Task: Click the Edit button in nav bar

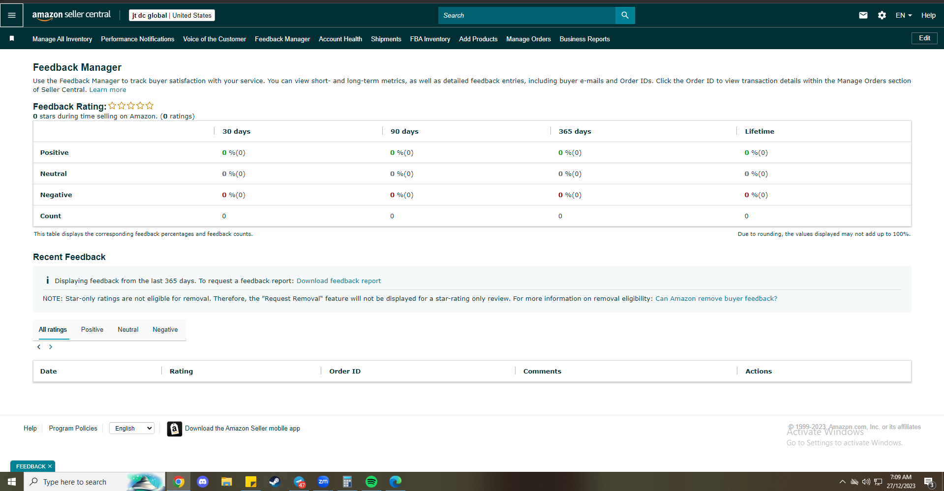Action: [x=924, y=38]
